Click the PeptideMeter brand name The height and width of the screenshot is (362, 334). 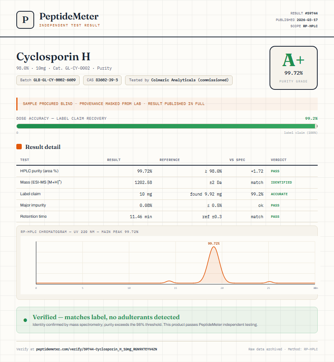point(69,17)
